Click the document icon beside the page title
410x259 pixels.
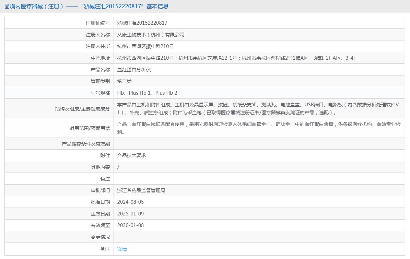pyautogui.click(x=7, y=6)
